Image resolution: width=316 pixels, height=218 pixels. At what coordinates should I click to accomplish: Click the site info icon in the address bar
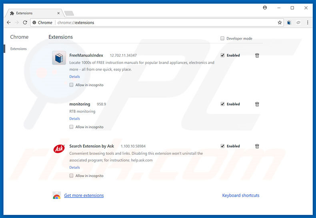[34, 22]
